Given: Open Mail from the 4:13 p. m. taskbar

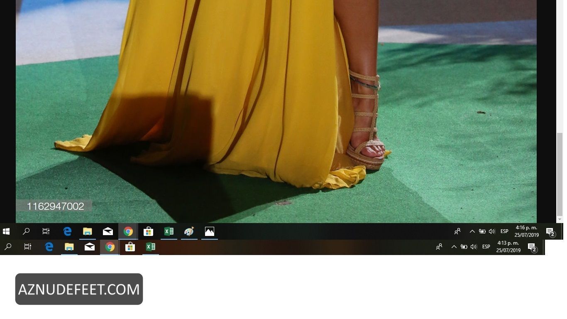Looking at the screenshot, I should [x=90, y=247].
